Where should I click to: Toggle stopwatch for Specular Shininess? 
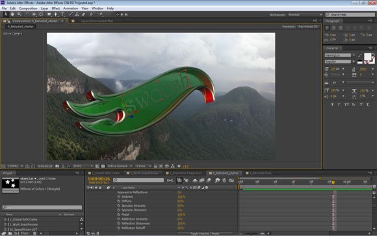pyautogui.click(x=118, y=210)
